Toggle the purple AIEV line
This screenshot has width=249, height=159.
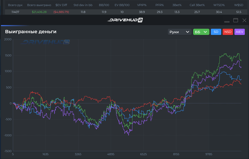tap(239, 32)
